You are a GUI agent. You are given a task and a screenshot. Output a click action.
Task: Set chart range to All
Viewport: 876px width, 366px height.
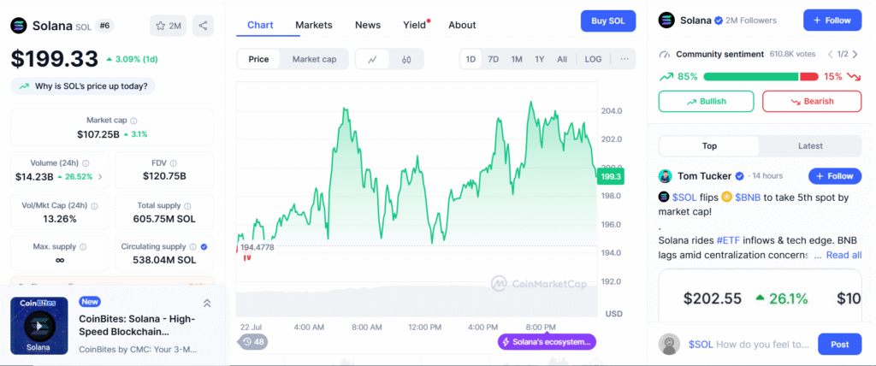[x=562, y=59]
